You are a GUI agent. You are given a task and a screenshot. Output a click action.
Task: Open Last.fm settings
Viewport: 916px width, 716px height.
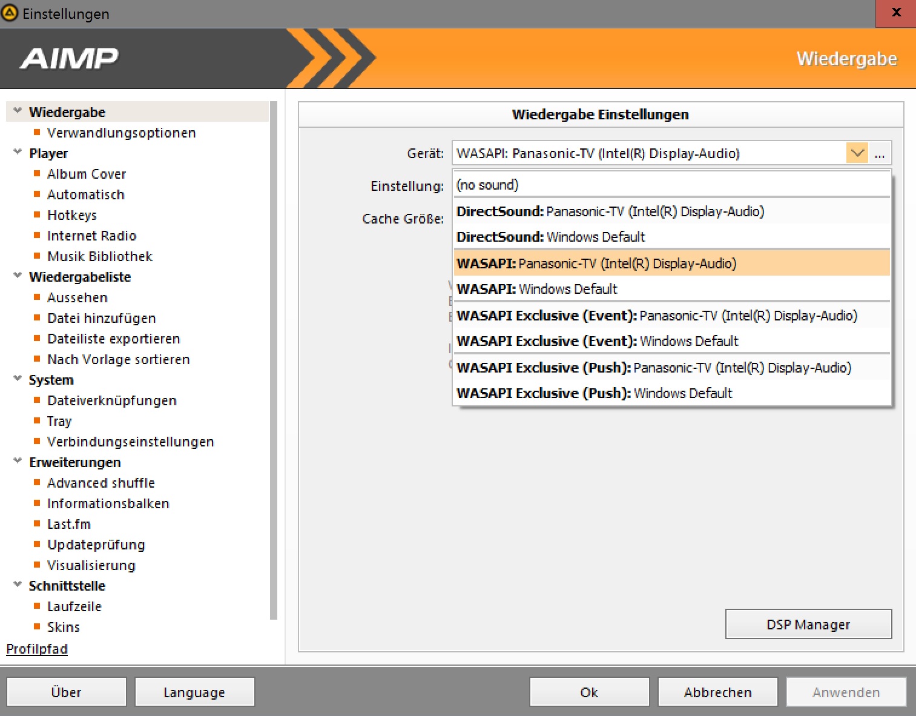69,524
